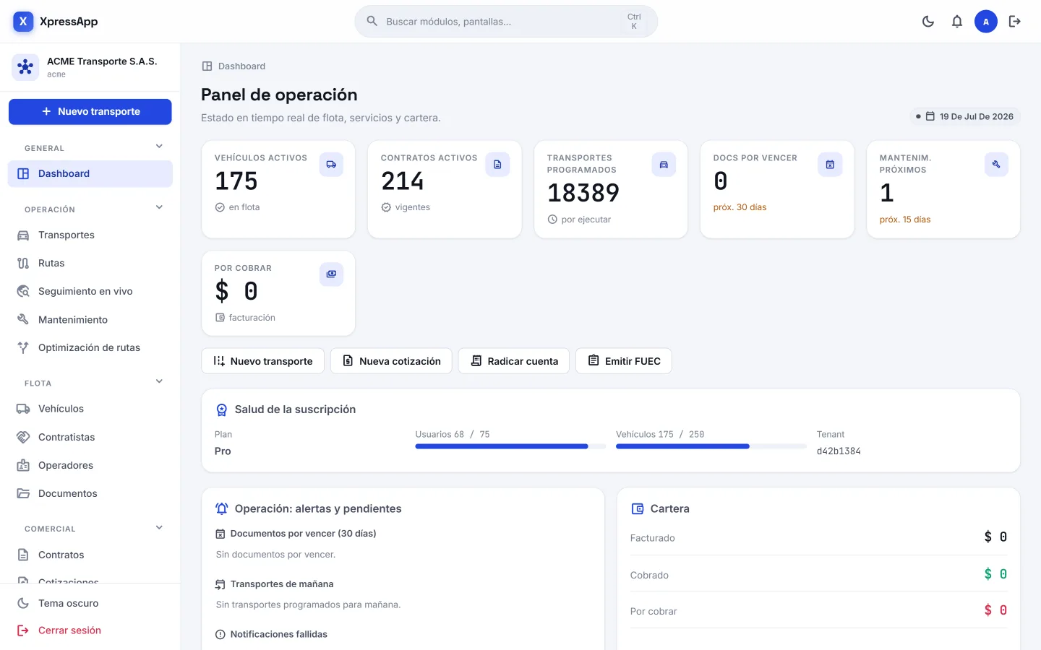Viewport: 1041px width, 650px height.
Task: Click Contratistas handshake icon
Action: [23, 437]
